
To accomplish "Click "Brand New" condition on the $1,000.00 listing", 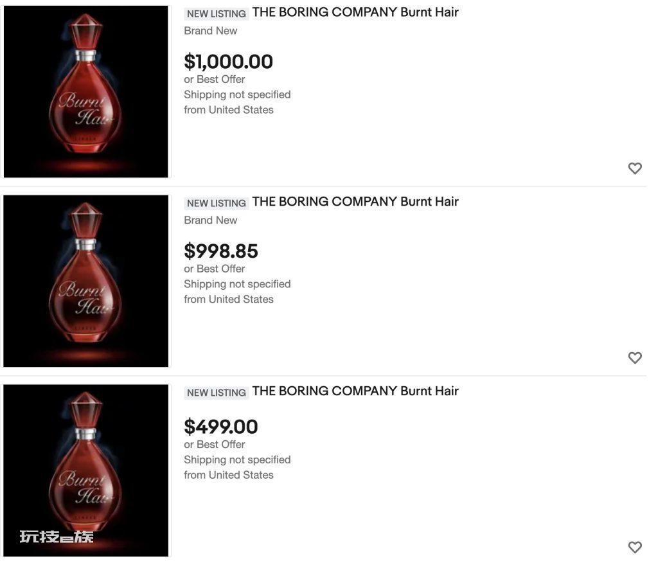I will pyautogui.click(x=211, y=31).
